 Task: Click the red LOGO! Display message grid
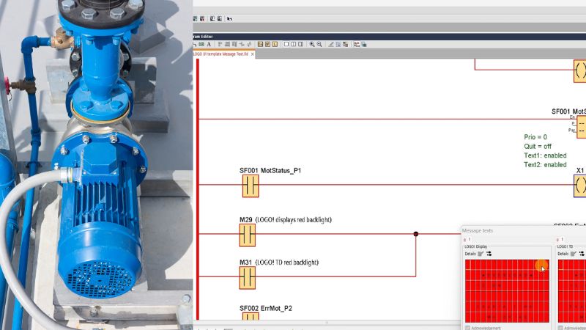coord(507,290)
